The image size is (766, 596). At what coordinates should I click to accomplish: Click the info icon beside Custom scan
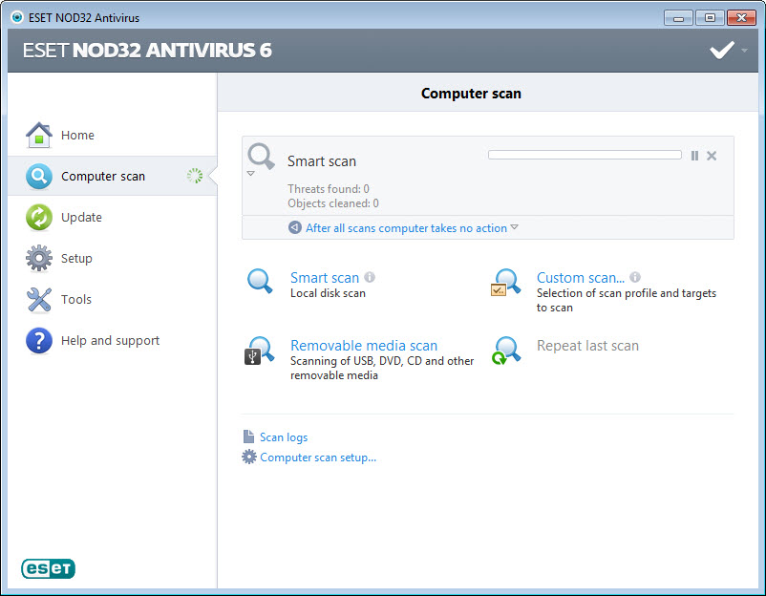click(635, 277)
